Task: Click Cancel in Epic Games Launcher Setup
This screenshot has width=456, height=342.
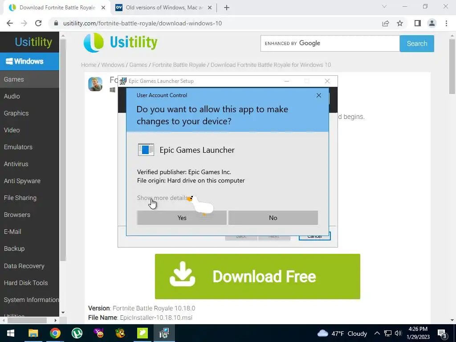Action: coord(315,236)
